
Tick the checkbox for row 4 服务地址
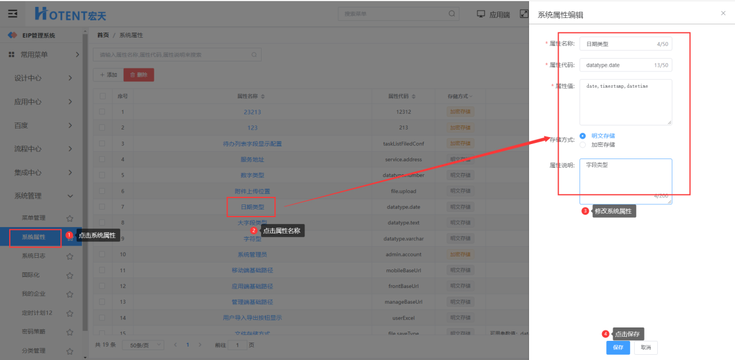click(x=103, y=159)
